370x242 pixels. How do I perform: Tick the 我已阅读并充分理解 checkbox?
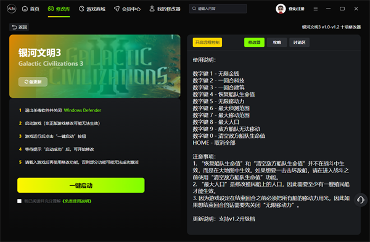coord(19,201)
